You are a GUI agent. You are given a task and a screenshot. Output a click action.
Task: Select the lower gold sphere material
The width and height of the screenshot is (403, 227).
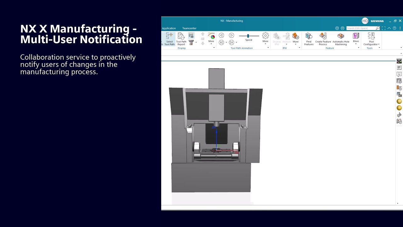[x=399, y=108]
